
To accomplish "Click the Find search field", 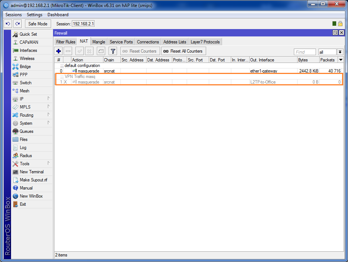I will pyautogui.click(x=305, y=52).
